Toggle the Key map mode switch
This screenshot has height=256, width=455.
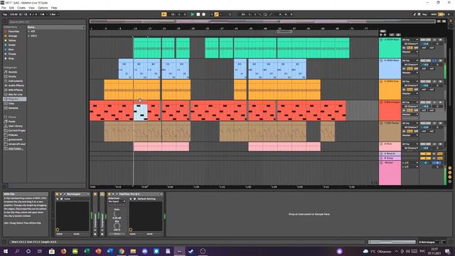[424, 14]
